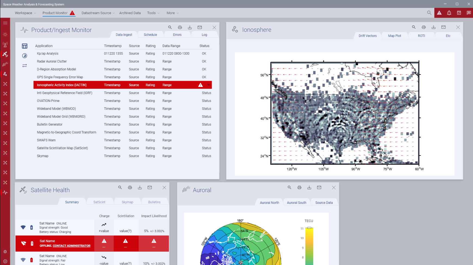The width and height of the screenshot is (473, 265).
Task: Email the Auroral panel
Action: (x=319, y=188)
